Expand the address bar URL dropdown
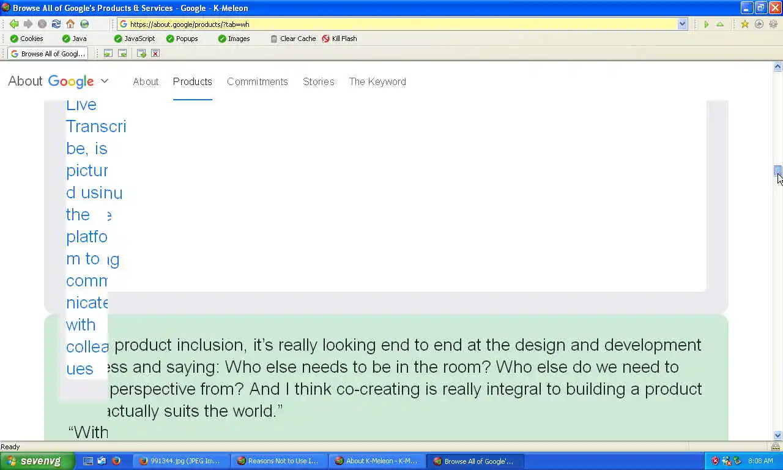The width and height of the screenshot is (783, 470). [x=683, y=24]
